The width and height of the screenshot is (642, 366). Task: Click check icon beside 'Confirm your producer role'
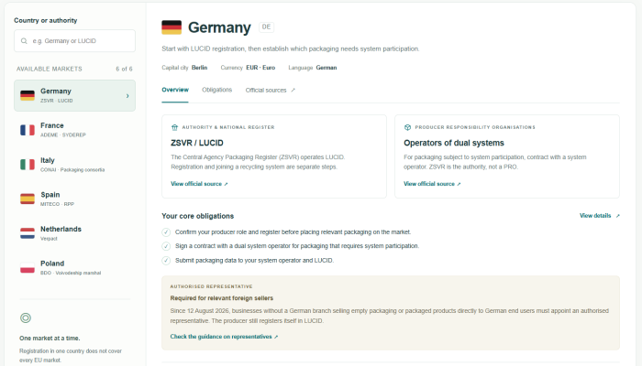(166, 232)
